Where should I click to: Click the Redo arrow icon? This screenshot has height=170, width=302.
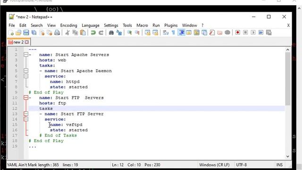(101, 33)
